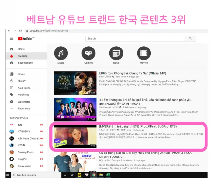213x178 pixels.
Task: Open the News trending category icon
Action: [116, 53]
